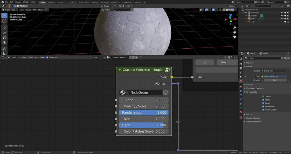Collapse the Cracked Concrete node
Screen dimensions: 291x154
(x=120, y=70)
